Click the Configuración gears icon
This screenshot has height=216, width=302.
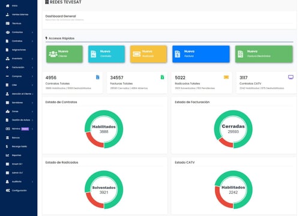pos(8,190)
